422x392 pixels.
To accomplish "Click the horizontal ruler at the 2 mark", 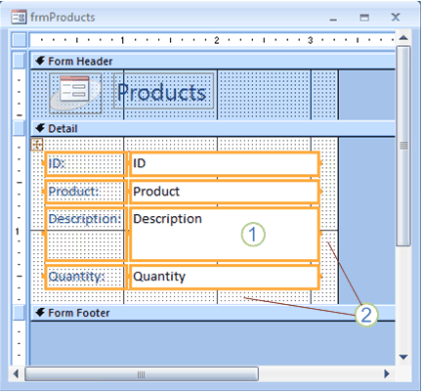I will (x=217, y=40).
